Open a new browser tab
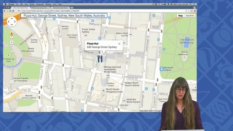Screen dimensions: 233x131 coord(72,8)
